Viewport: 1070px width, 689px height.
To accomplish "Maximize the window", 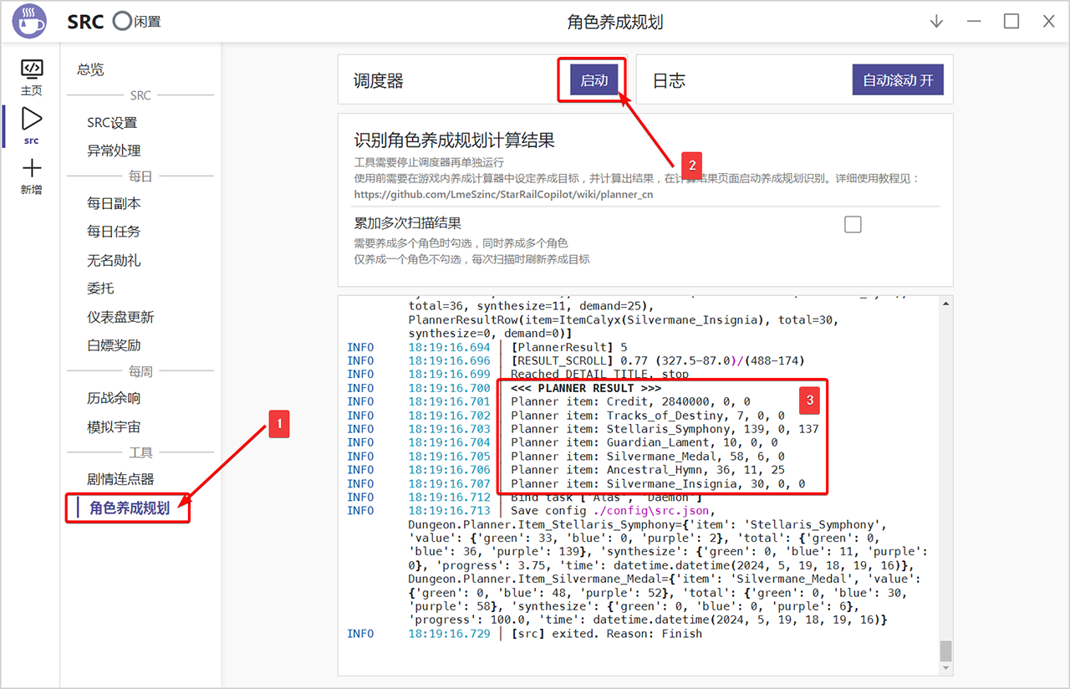I will coord(1011,22).
